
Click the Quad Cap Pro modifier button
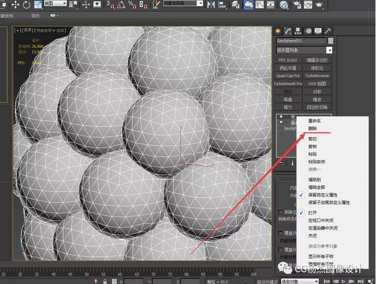coord(288,76)
